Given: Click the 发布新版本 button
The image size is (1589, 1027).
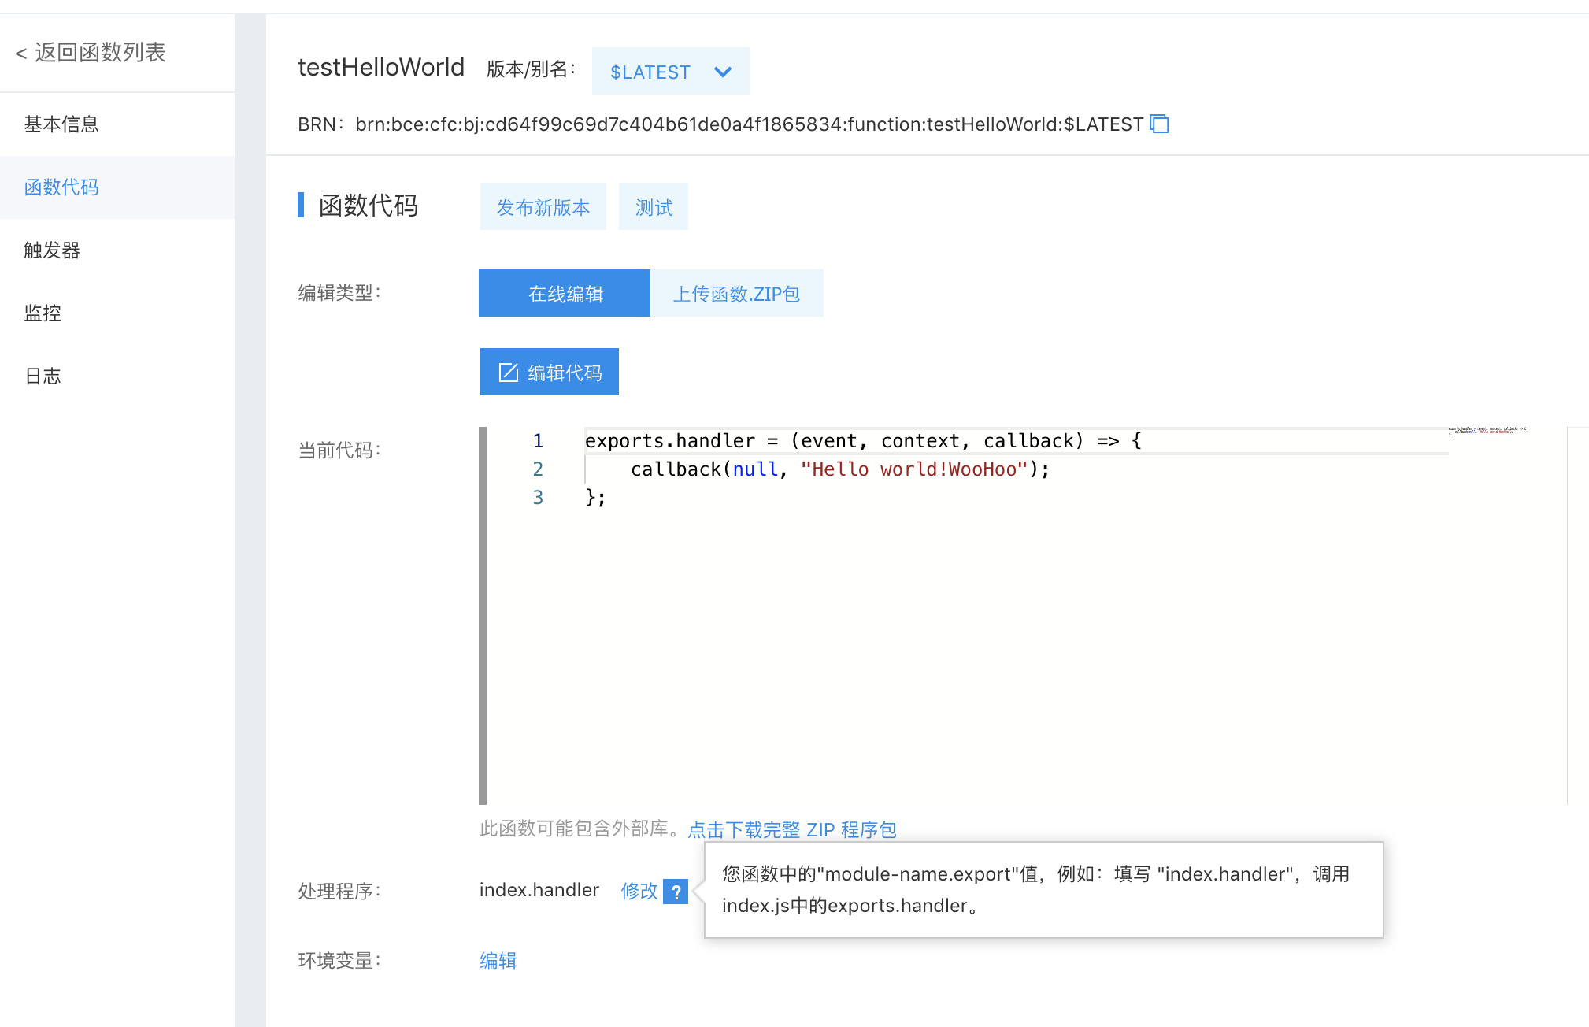Looking at the screenshot, I should coord(543,207).
